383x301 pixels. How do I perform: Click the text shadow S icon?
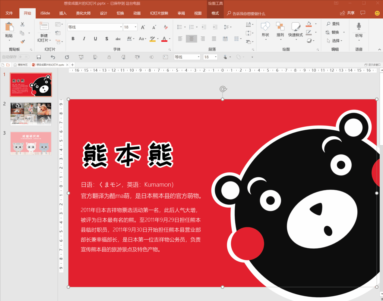click(x=107, y=39)
